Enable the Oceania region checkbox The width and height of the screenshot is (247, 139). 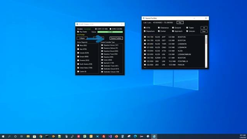point(78,60)
